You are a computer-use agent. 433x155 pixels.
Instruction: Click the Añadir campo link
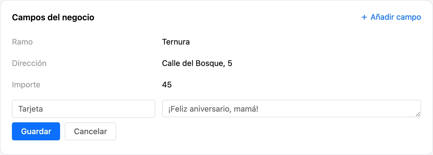click(391, 17)
